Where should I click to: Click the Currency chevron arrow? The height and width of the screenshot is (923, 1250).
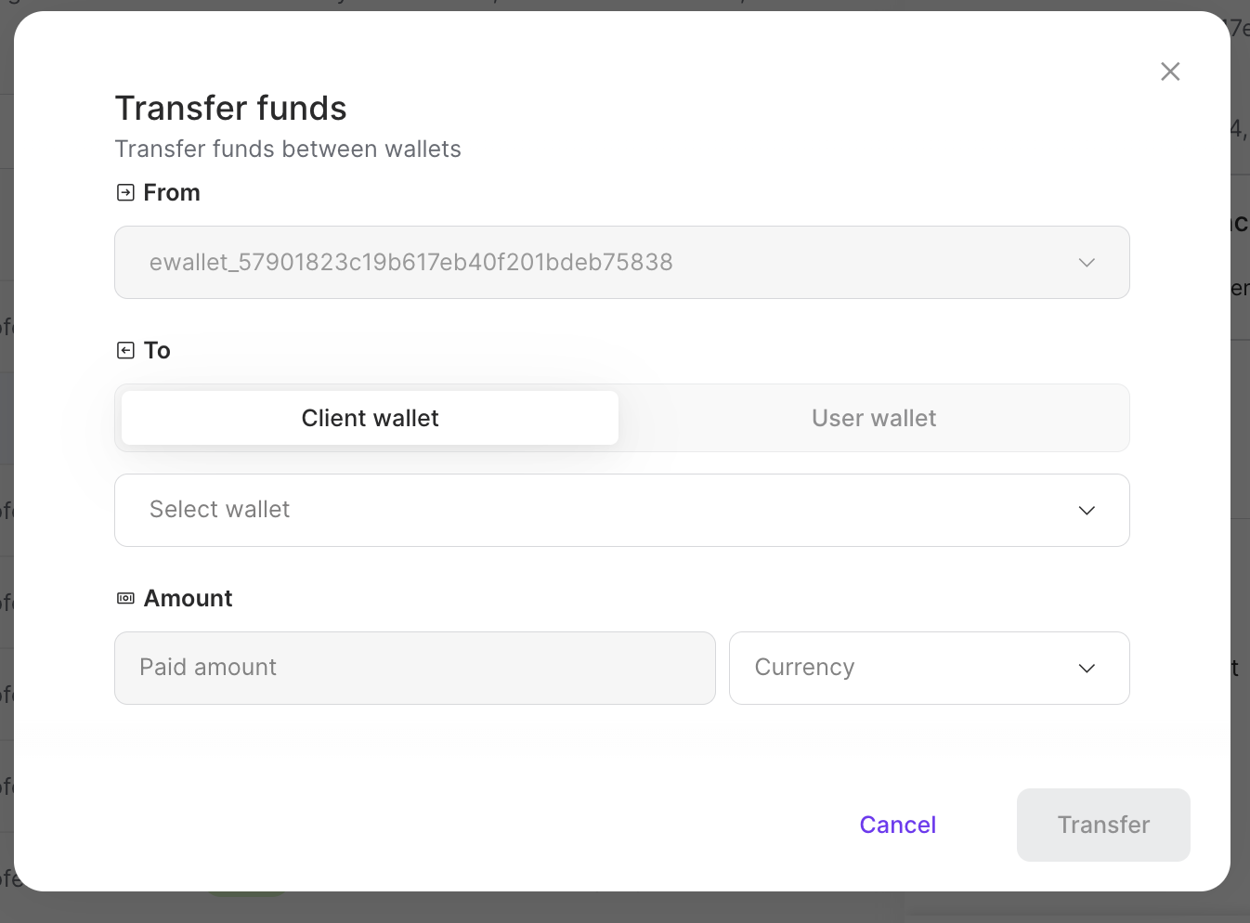tap(1087, 669)
